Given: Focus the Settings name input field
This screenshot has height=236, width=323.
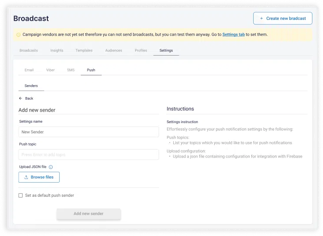Looking at the screenshot, I should tap(88, 132).
